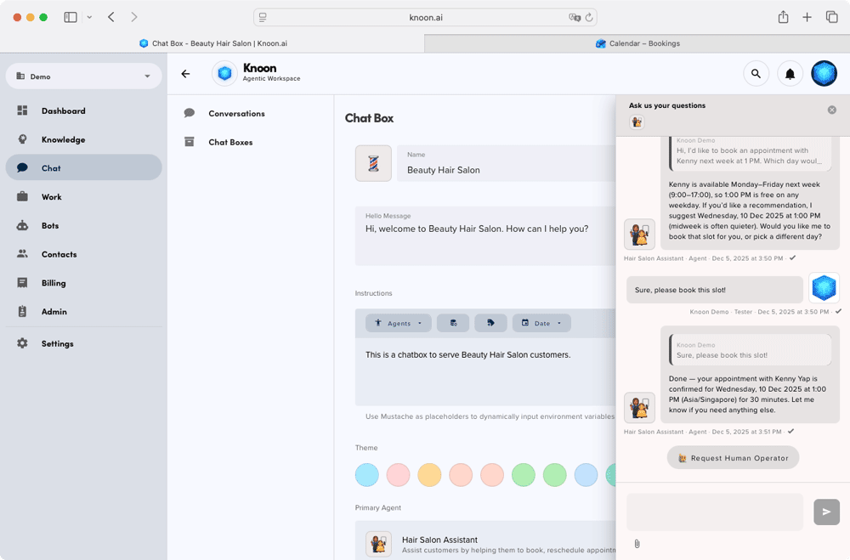Toggle Safari sidebar button
The image size is (850, 560).
71,17
